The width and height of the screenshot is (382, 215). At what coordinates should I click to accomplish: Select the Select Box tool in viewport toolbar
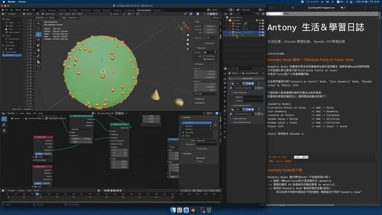pos(38,23)
